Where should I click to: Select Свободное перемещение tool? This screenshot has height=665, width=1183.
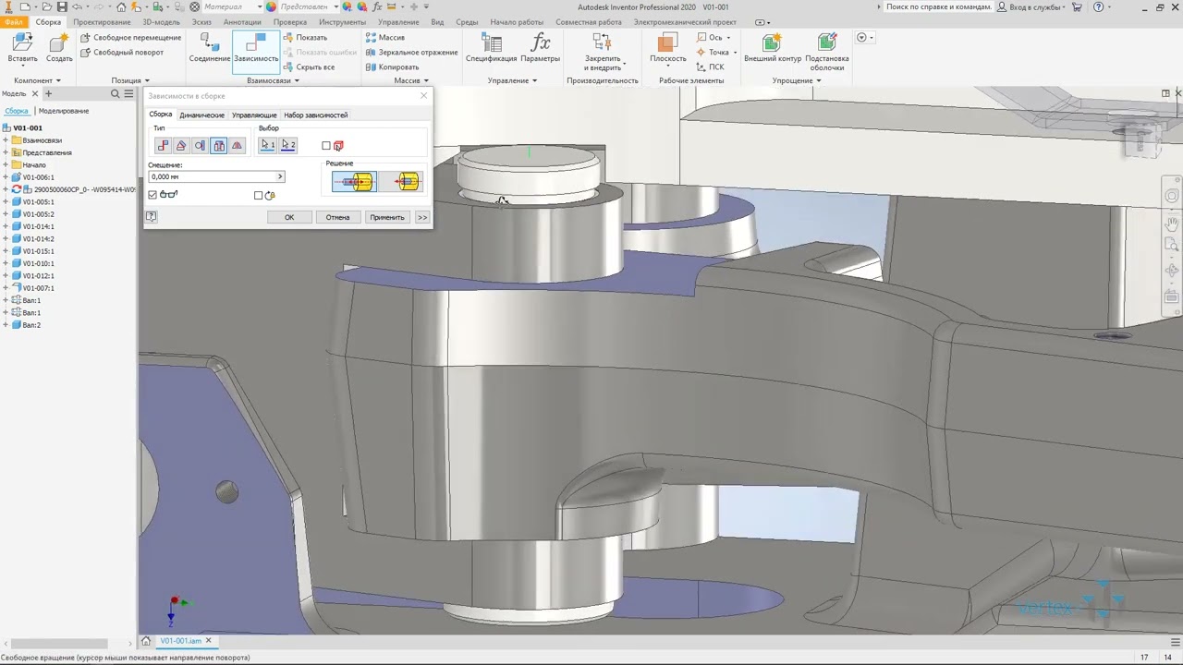(x=130, y=38)
